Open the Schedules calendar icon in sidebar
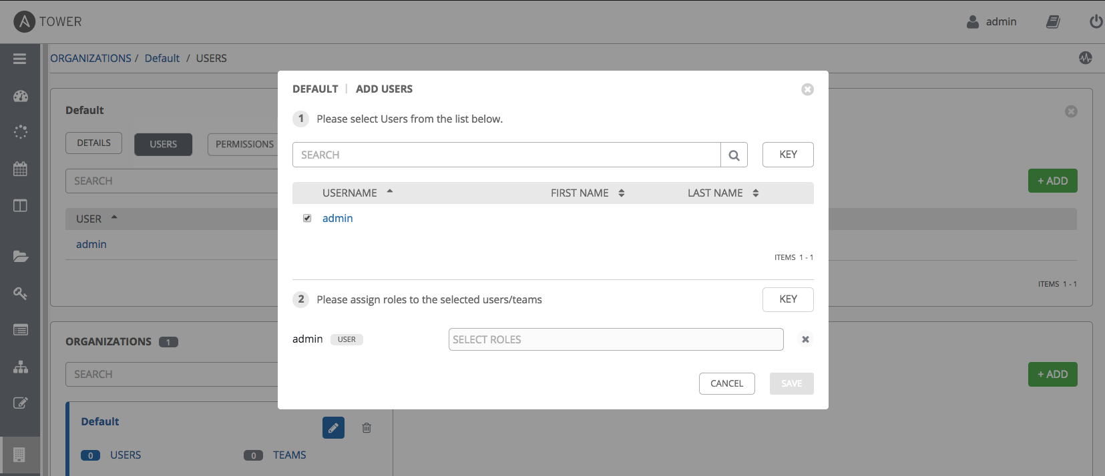The height and width of the screenshot is (476, 1105). coord(21,169)
